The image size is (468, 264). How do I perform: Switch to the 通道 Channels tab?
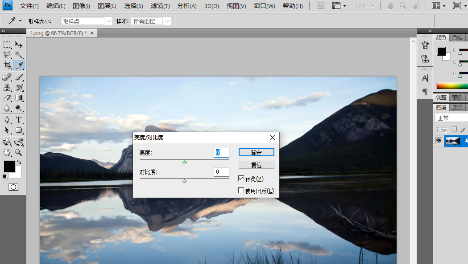click(457, 107)
